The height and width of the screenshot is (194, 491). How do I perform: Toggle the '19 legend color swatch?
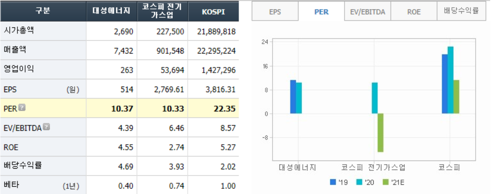pos(333,182)
